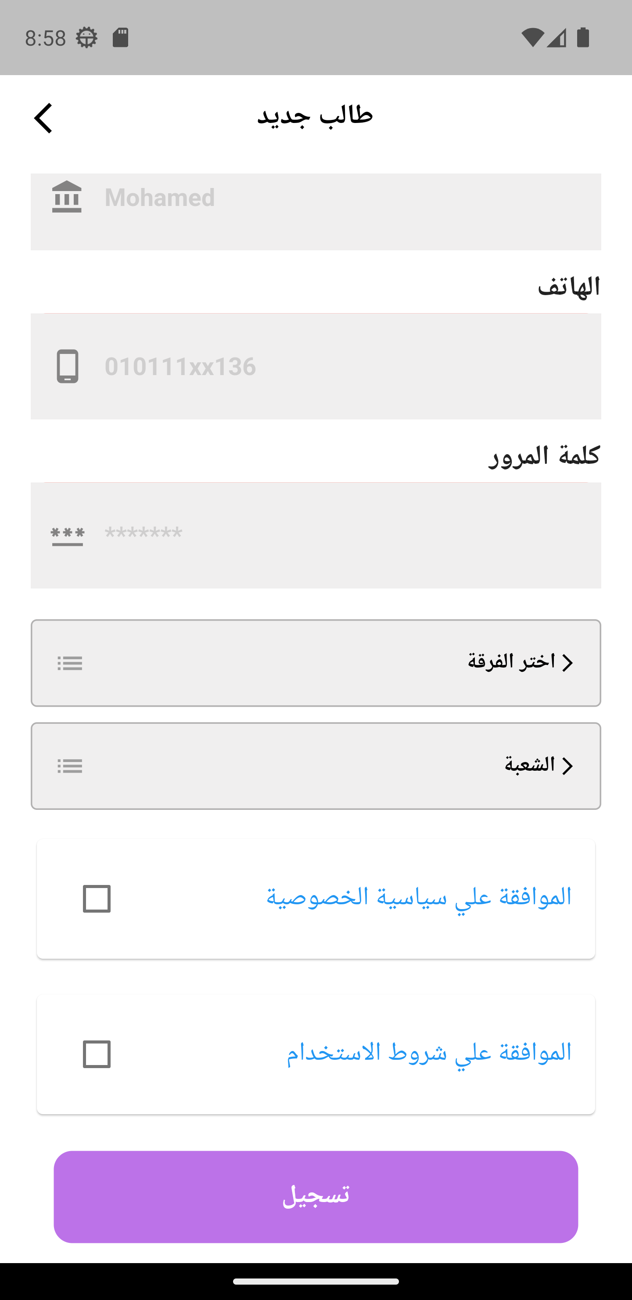Check the terms of use agreement checkbox

pos(97,1054)
